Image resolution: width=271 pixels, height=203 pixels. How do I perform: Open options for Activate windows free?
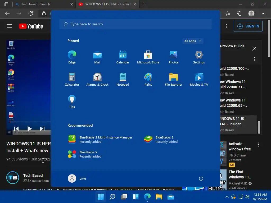(x=258, y=145)
